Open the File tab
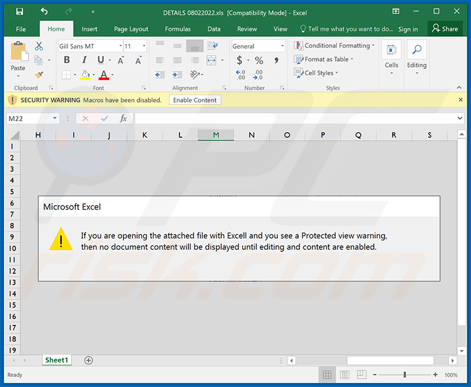Image resolution: width=471 pixels, height=387 pixels. (x=21, y=29)
